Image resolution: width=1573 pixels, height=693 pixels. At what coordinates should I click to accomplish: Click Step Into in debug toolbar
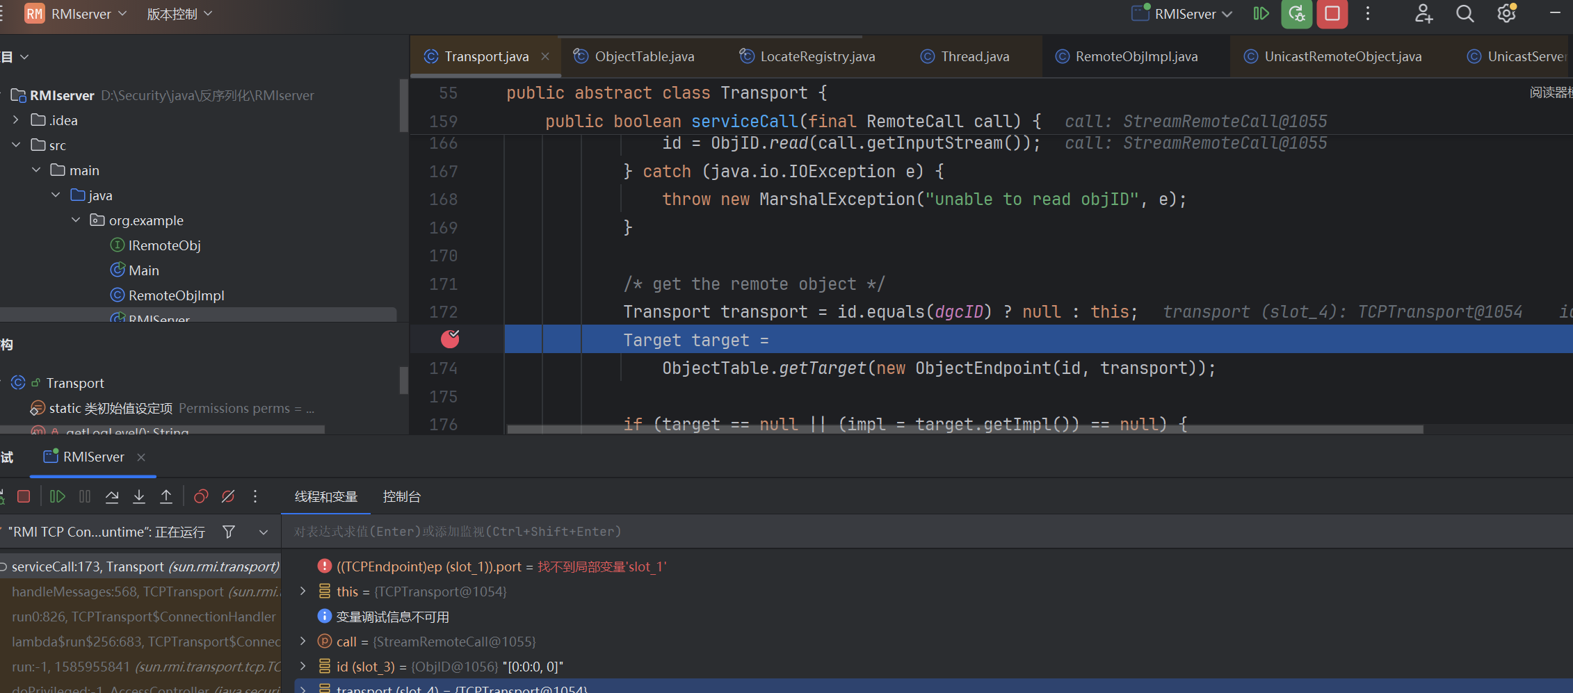tap(139, 496)
